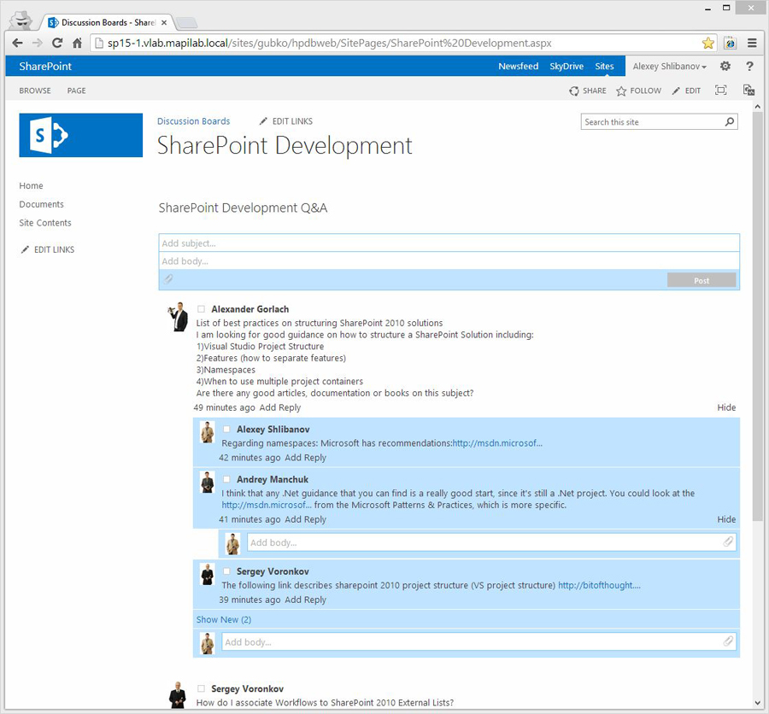
Task: Share this page using SHARE
Action: pyautogui.click(x=588, y=91)
